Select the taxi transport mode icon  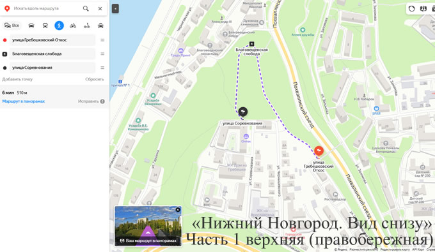(x=100, y=26)
